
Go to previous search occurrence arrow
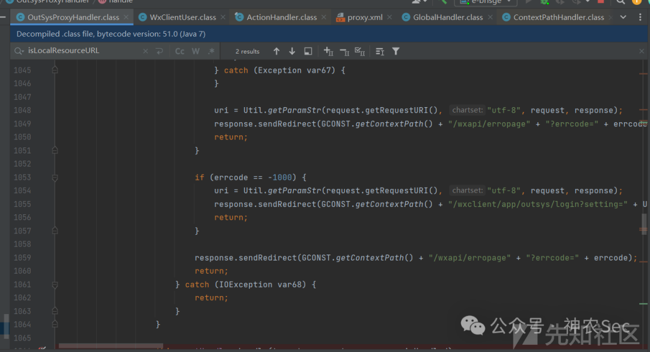point(276,51)
